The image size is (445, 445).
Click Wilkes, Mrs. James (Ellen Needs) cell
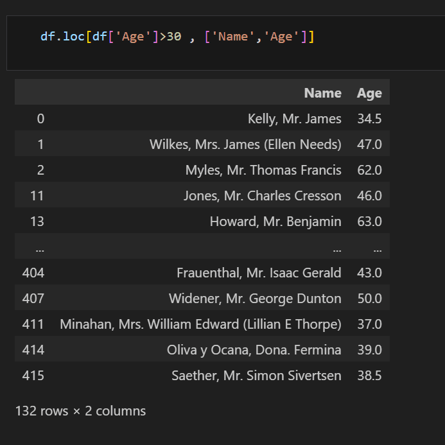pyautogui.click(x=245, y=144)
